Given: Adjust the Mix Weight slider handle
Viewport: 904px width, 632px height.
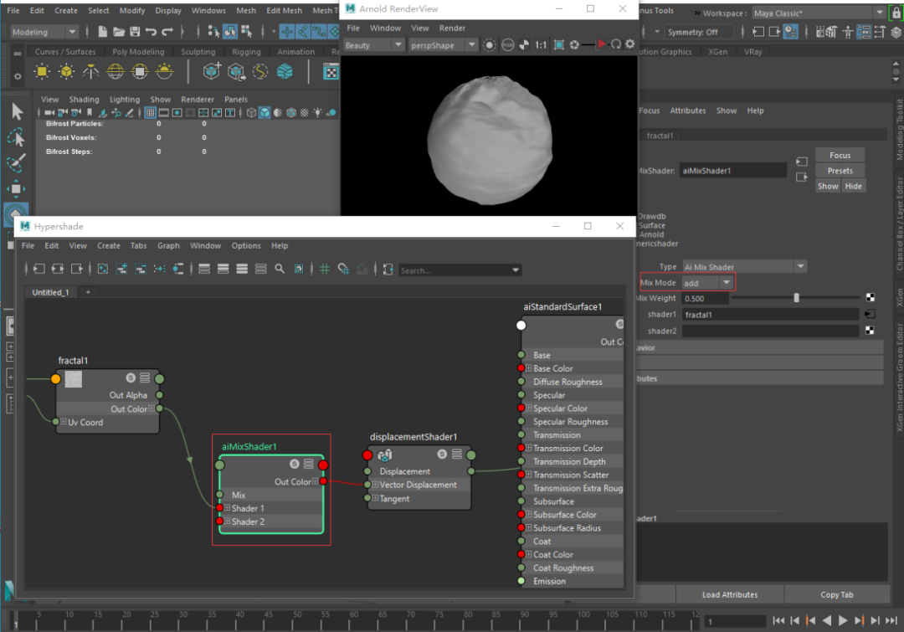Looking at the screenshot, I should pyautogui.click(x=796, y=298).
